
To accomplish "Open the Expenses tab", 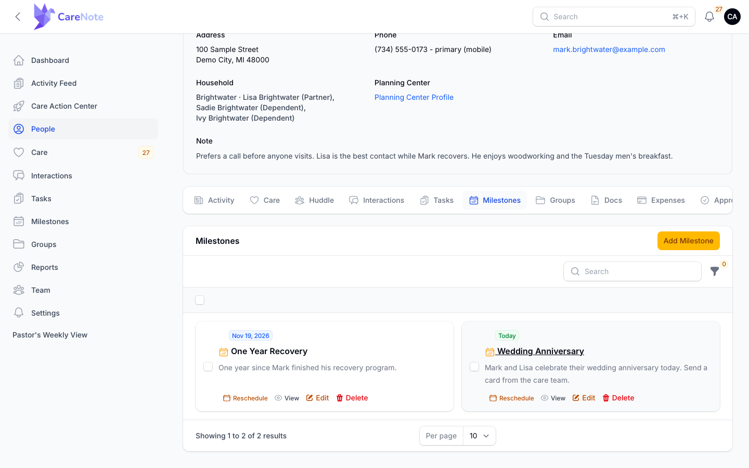I will click(x=661, y=200).
